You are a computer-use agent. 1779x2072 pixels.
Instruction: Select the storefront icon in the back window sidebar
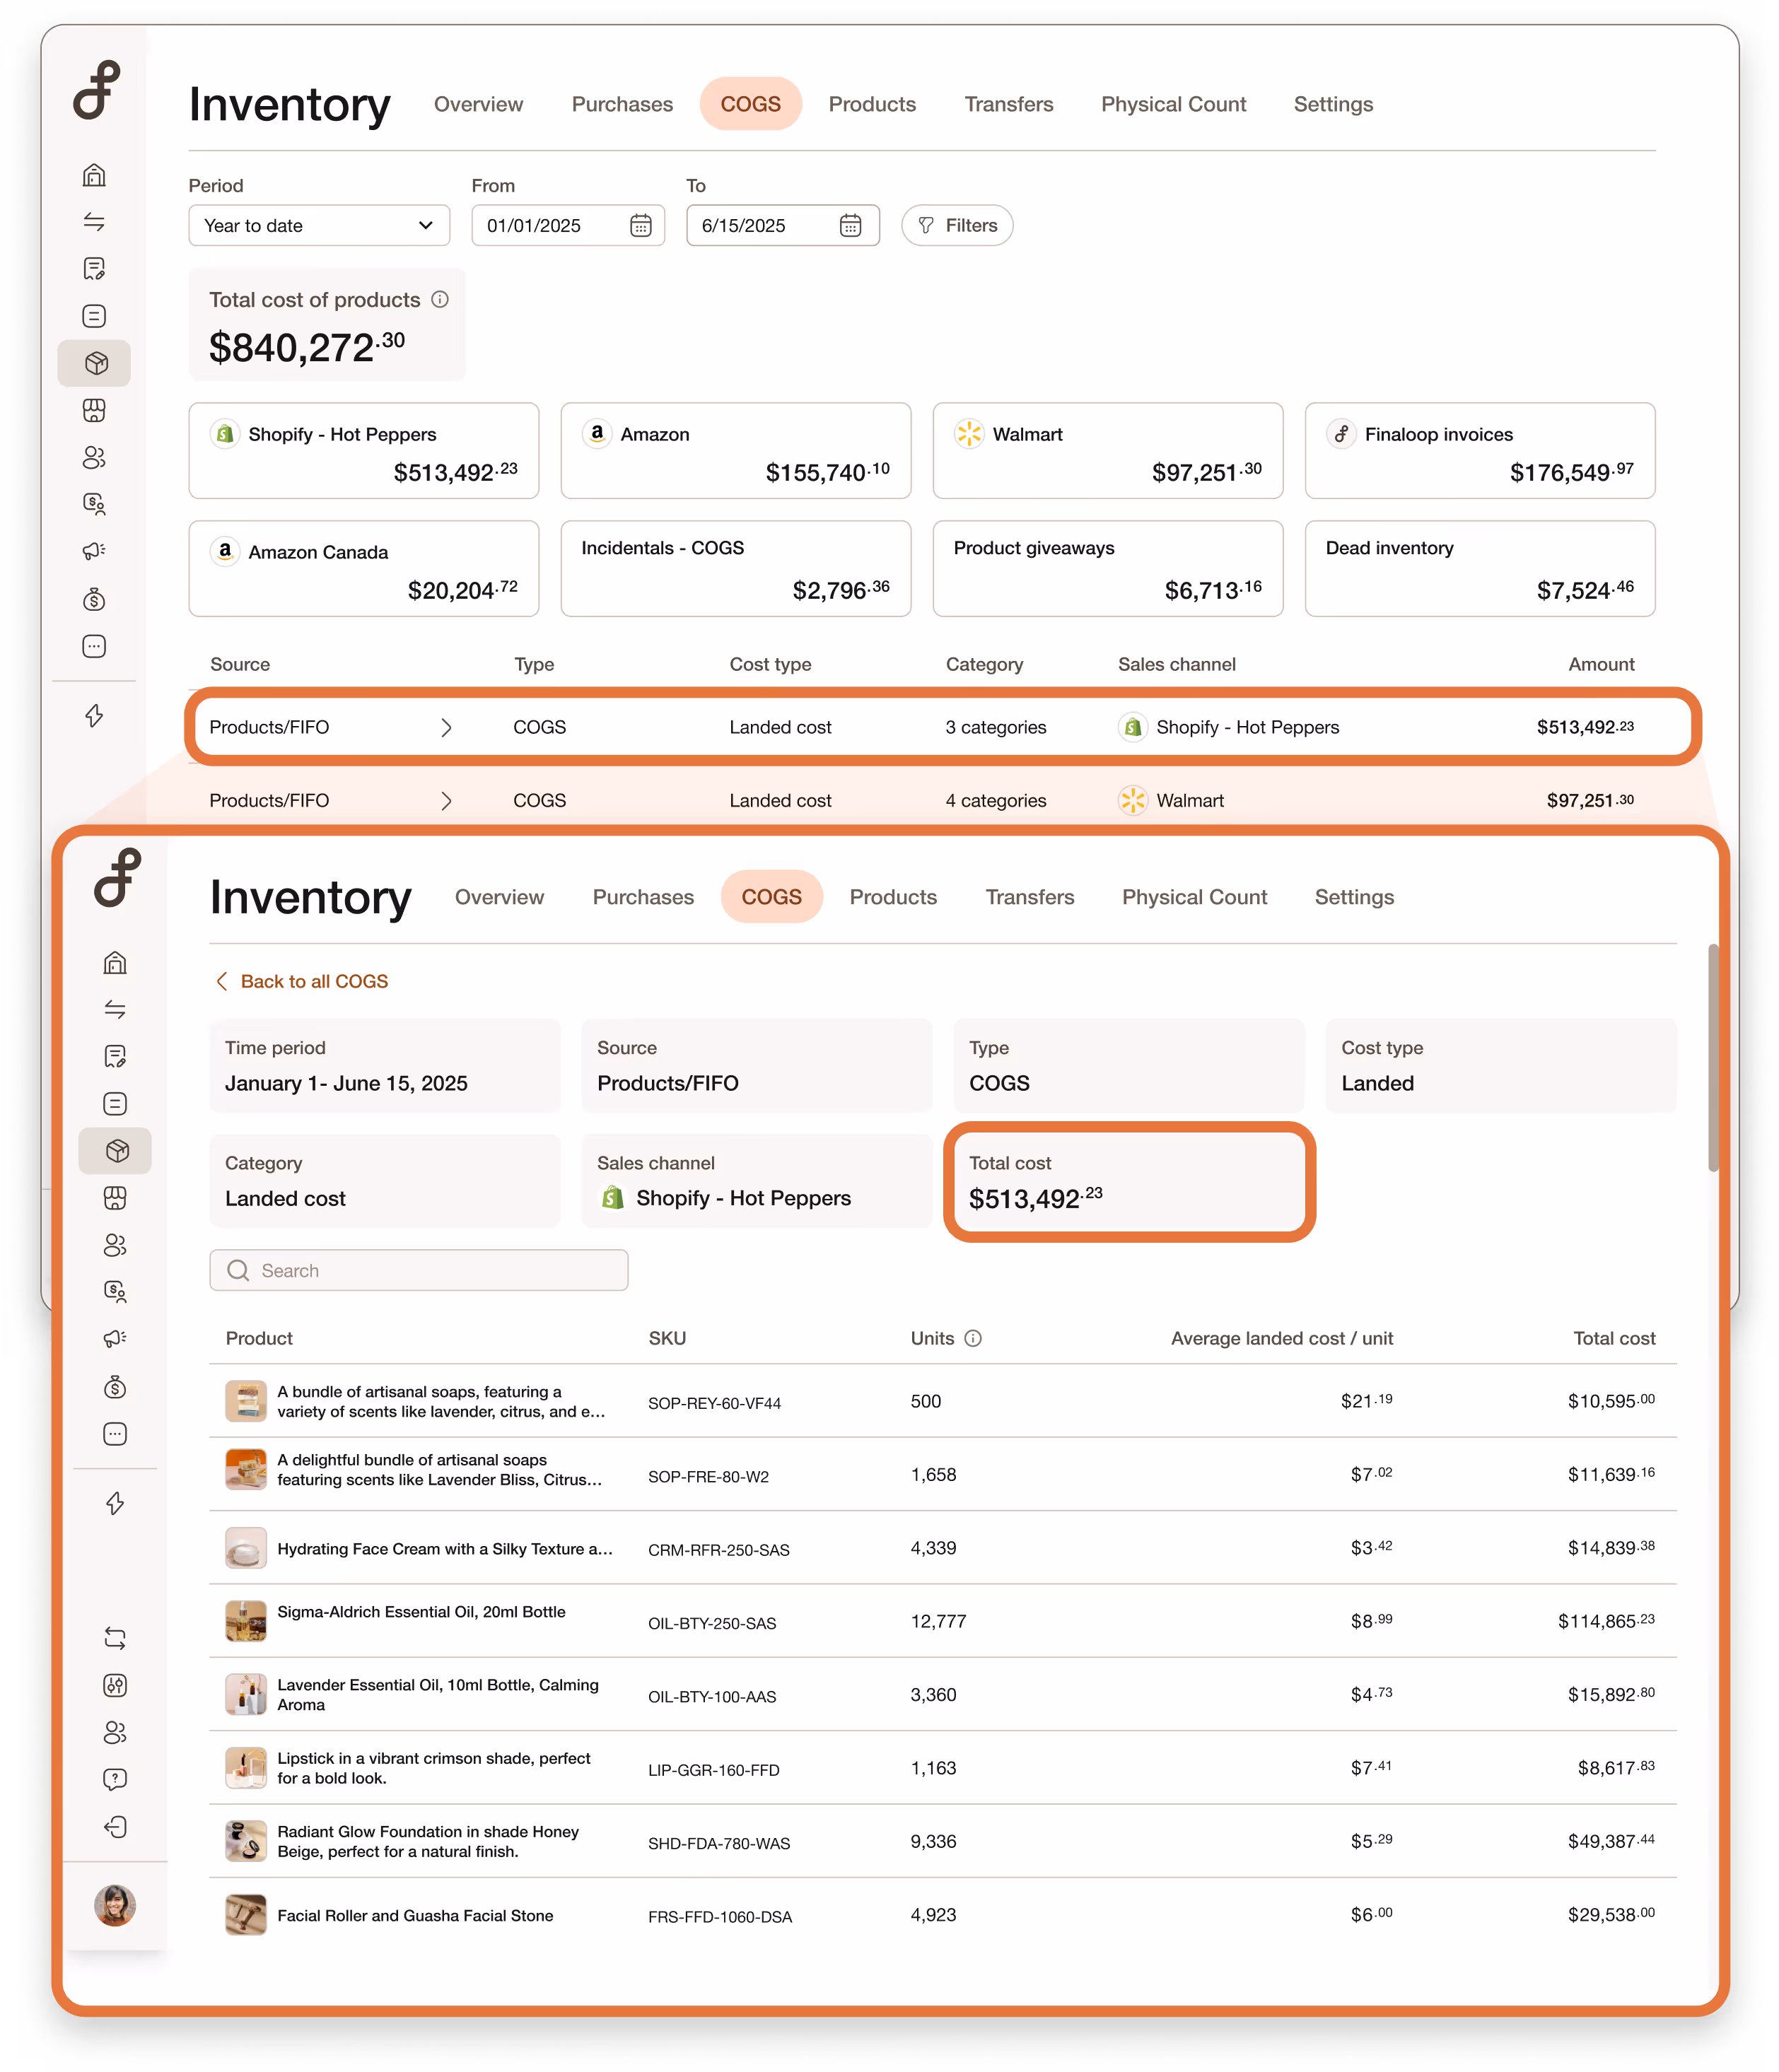click(94, 410)
